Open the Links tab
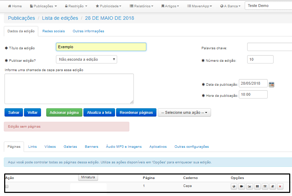This screenshot has width=292, height=196. pos(32,147)
